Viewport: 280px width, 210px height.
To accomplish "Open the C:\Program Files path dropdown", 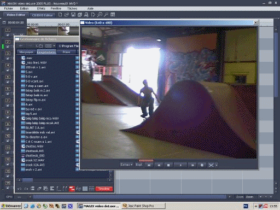I will [x=68, y=46].
